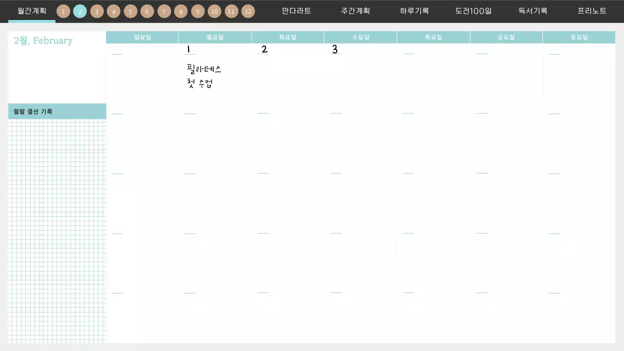
Task: Switch to the 만다라트 tab
Action: point(296,11)
